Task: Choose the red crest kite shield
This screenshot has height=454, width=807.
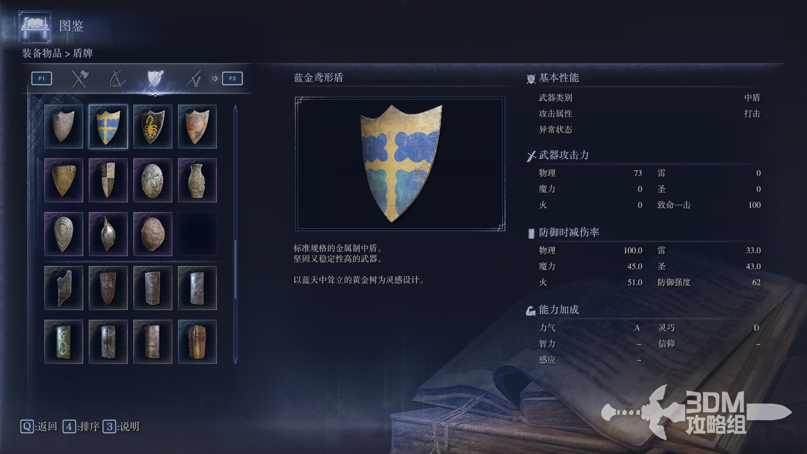Action: point(197,127)
